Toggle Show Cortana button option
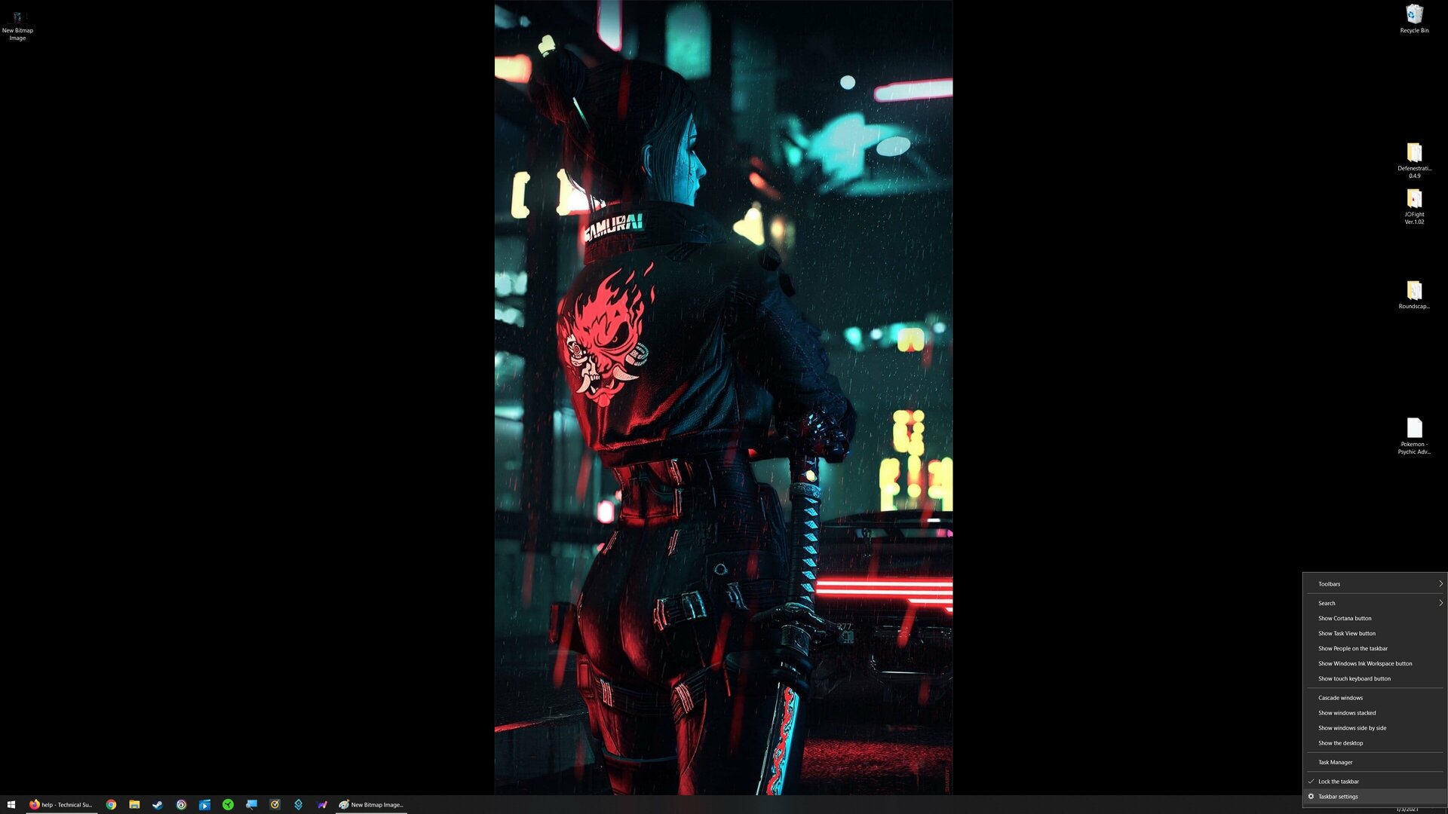1448x814 pixels. coord(1374,618)
